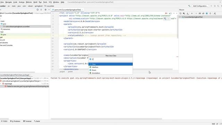Viewport: 222px width, 125px height.
Task: Expand CucumberSpringbootTest node in Maven panel
Action: tap(180, 17)
